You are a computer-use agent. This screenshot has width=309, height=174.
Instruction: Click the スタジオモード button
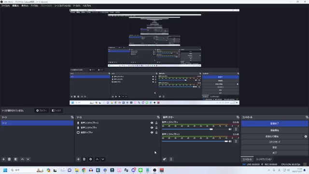pyautogui.click(x=275, y=142)
